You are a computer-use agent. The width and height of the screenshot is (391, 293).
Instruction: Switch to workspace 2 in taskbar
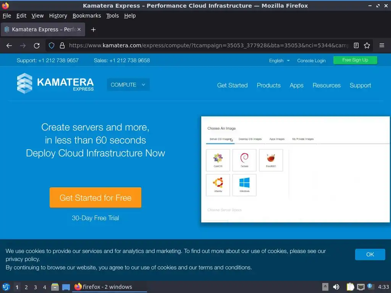click(26, 287)
